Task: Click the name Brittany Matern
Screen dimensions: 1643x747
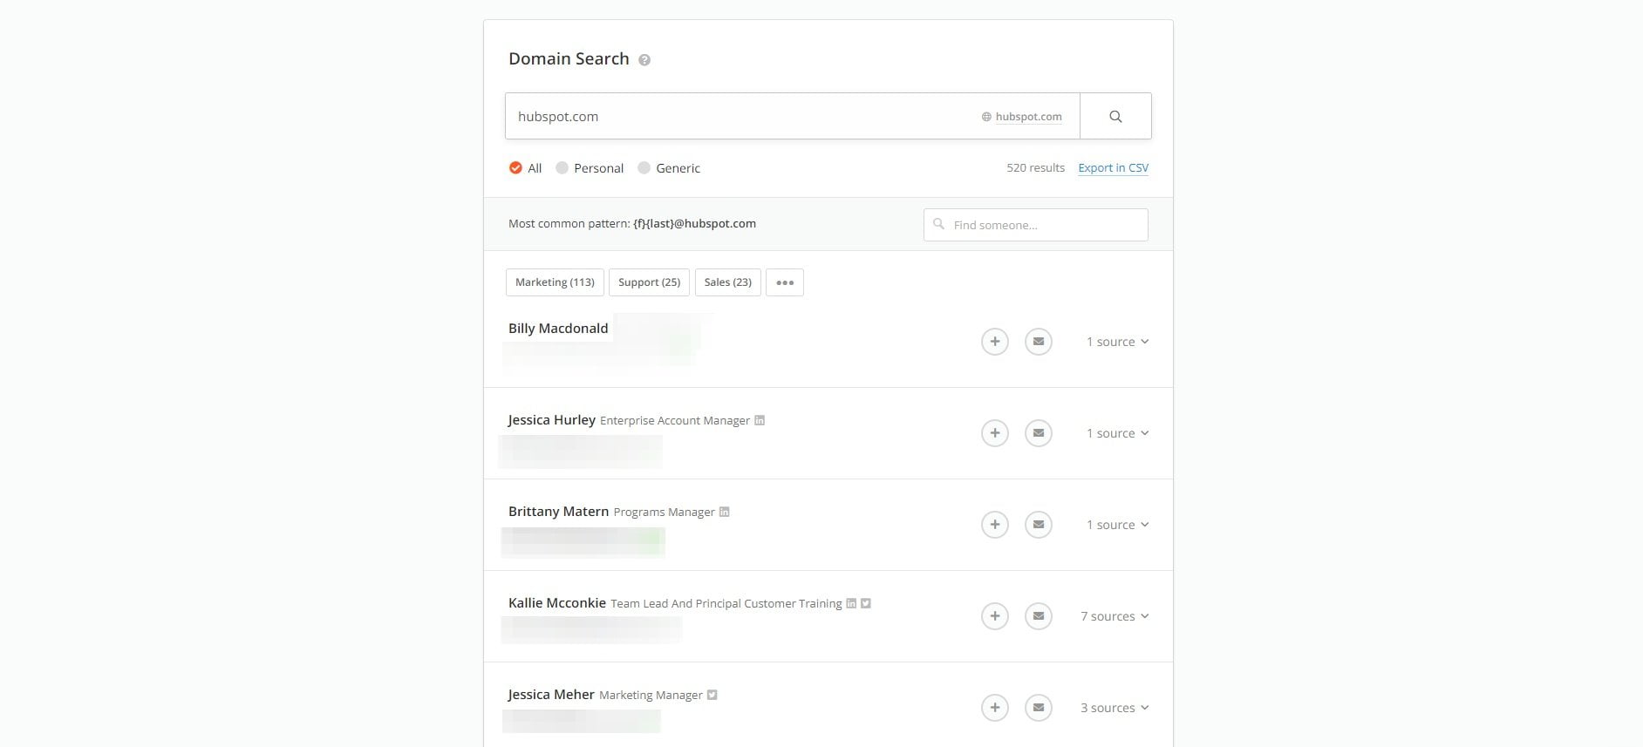Action: click(559, 512)
